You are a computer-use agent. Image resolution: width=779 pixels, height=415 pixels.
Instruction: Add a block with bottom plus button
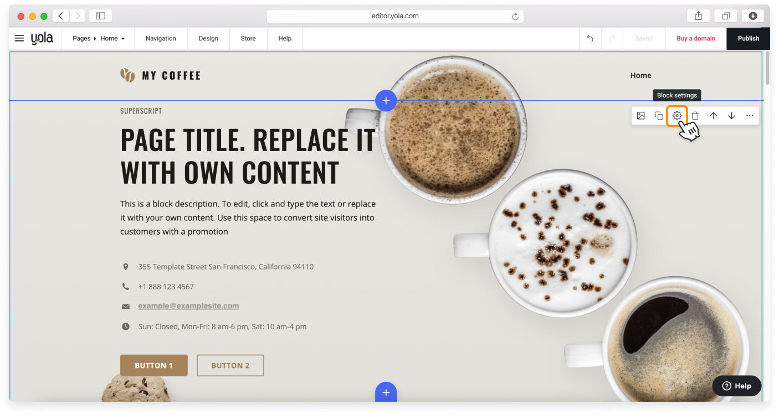pos(386,392)
